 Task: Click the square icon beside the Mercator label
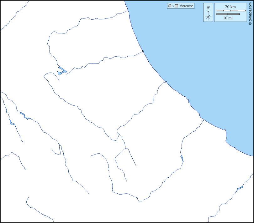(x=177, y=6)
